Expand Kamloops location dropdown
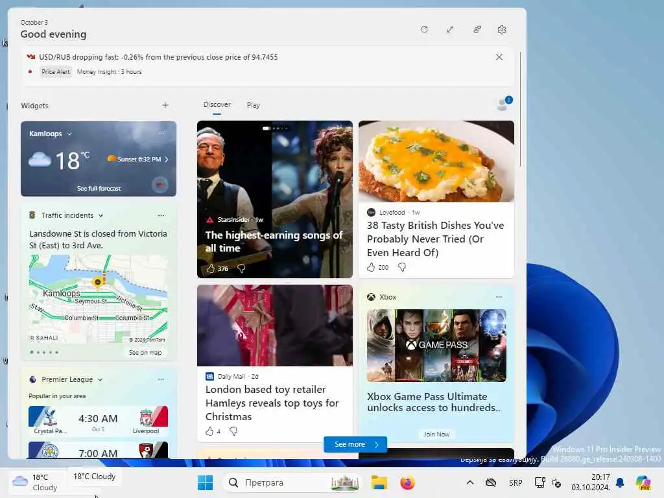The image size is (664, 498). click(69, 134)
